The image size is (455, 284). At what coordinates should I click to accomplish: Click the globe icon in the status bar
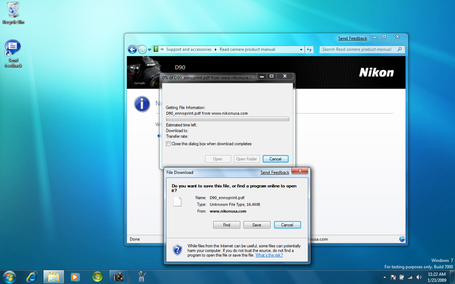pyautogui.click(x=402, y=239)
